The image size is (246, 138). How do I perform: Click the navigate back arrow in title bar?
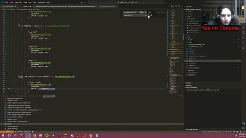pos(82,2)
